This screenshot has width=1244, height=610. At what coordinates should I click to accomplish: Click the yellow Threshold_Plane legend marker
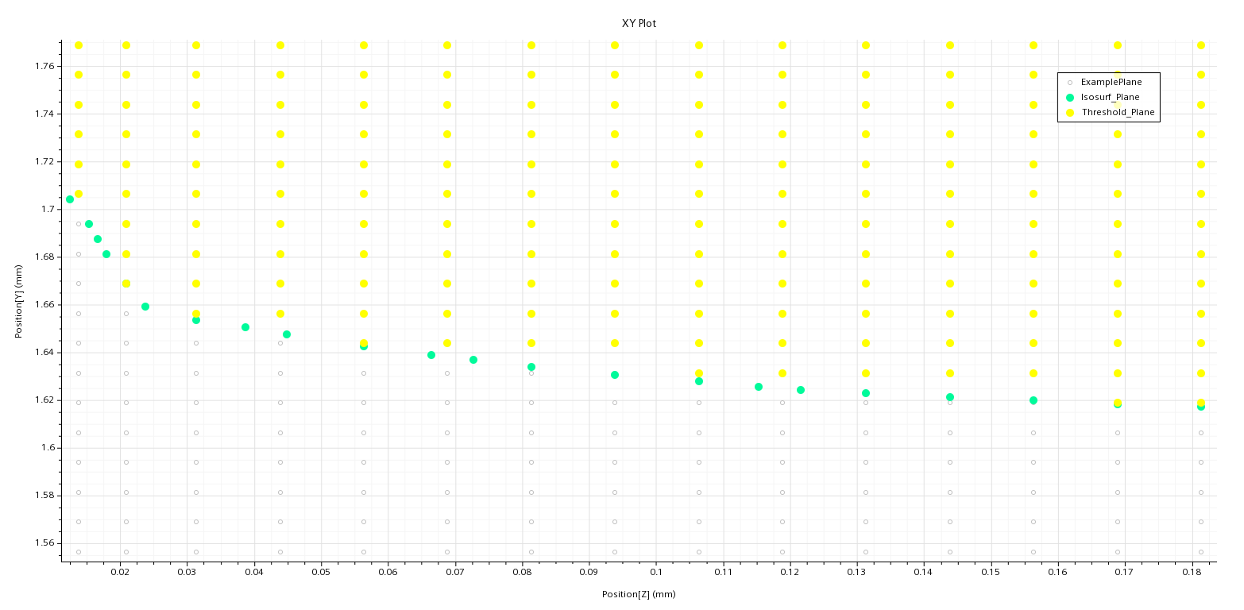click(x=1069, y=112)
